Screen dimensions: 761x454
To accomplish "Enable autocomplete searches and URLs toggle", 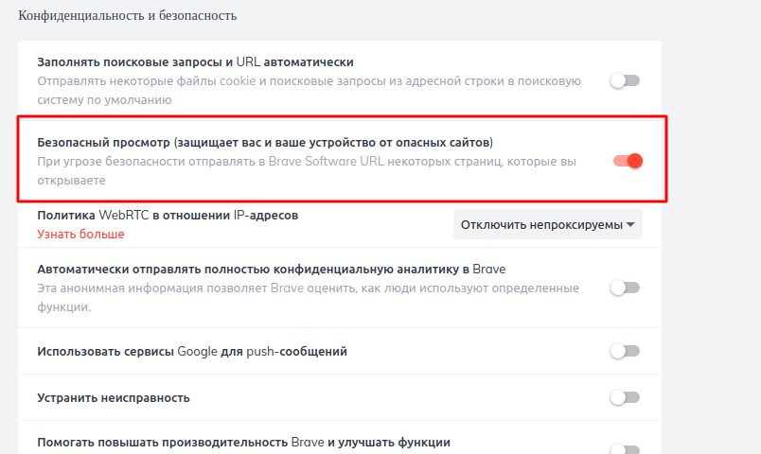I will 625,80.
